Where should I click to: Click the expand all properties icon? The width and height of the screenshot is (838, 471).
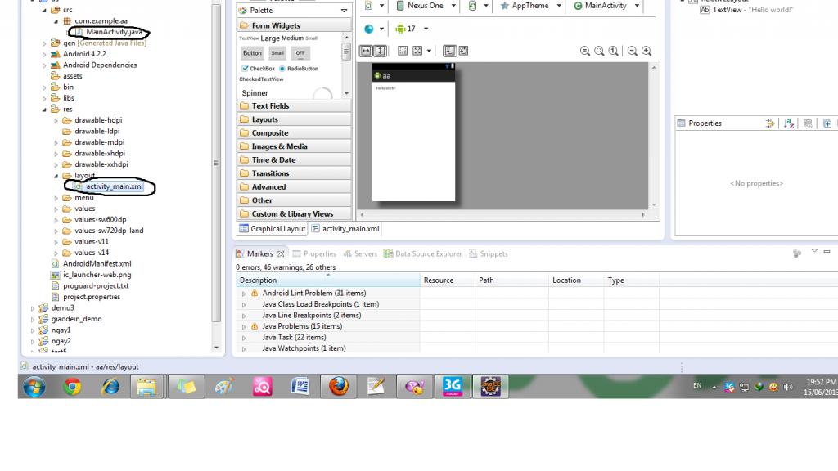[827, 123]
